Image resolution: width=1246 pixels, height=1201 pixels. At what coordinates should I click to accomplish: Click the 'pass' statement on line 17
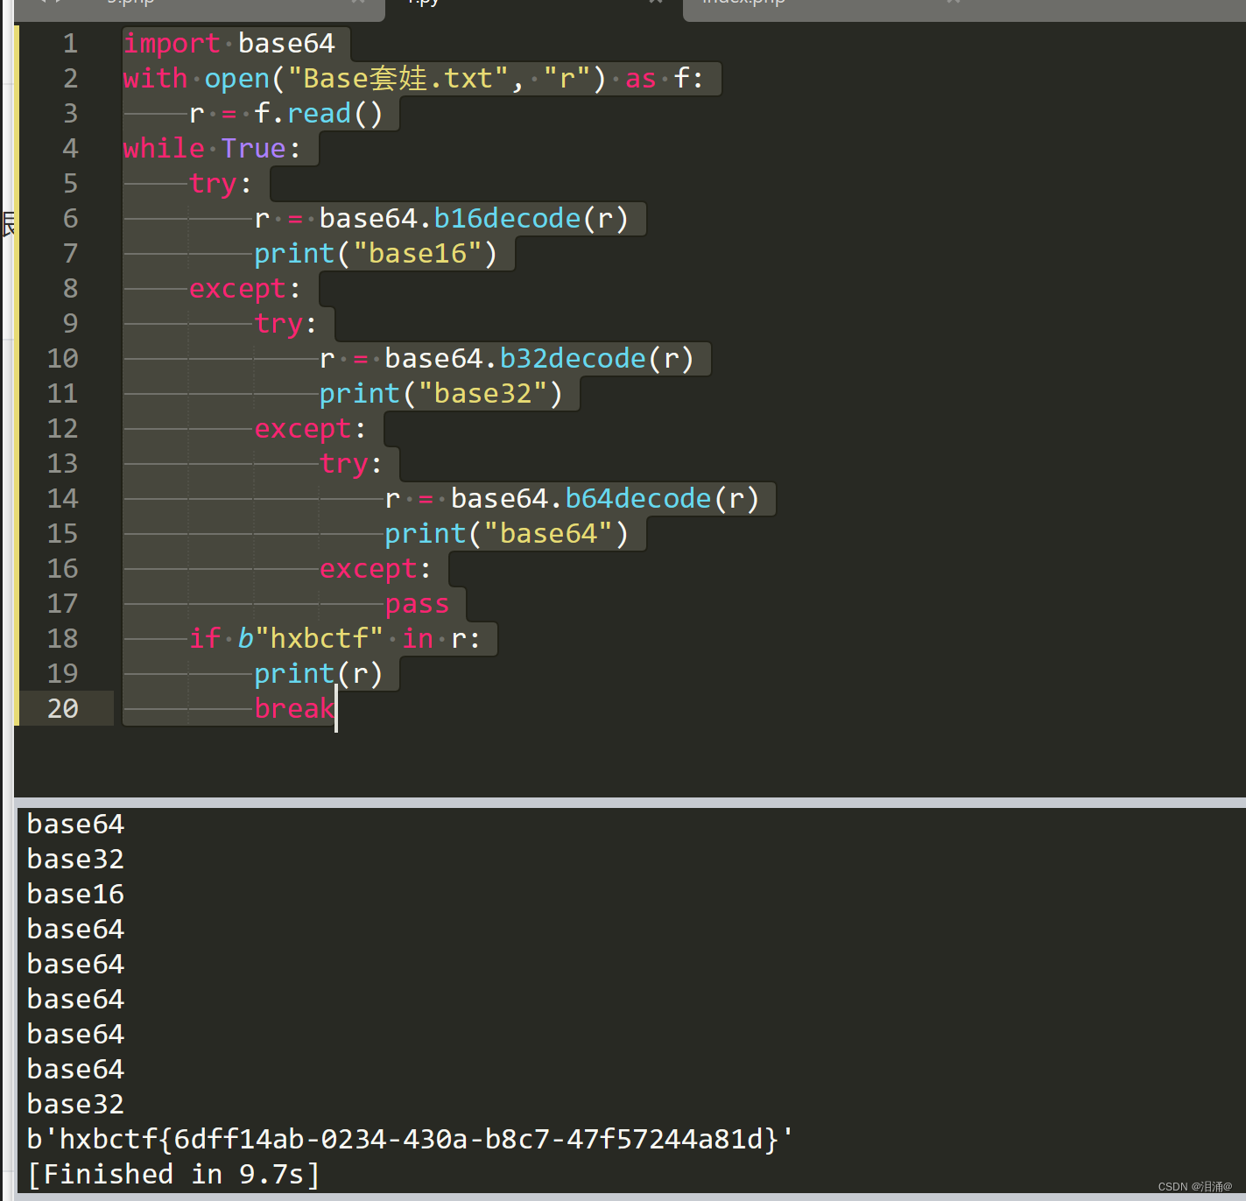pos(418,605)
